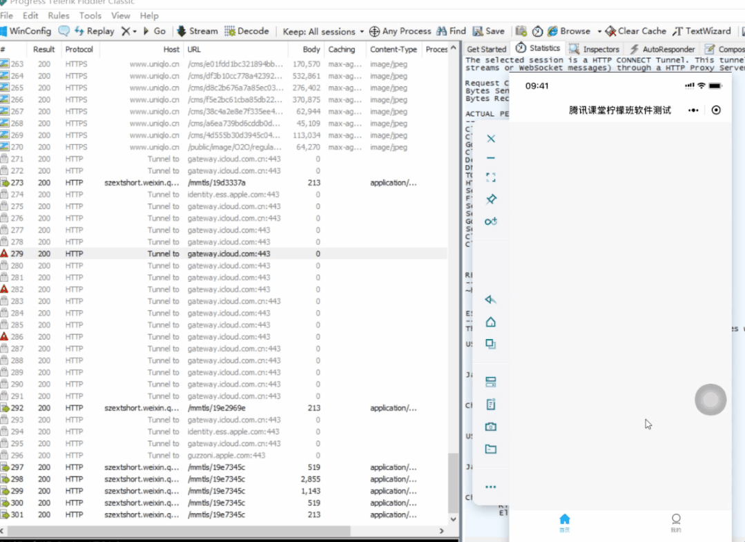745x542 pixels.
Task: Click the Go resume button
Action: (155, 31)
